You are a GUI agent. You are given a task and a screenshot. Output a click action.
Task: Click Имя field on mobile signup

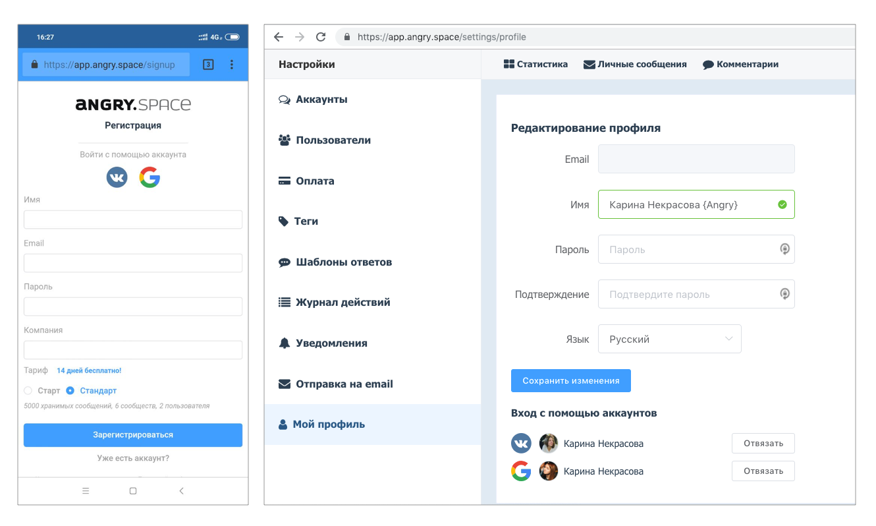click(133, 219)
